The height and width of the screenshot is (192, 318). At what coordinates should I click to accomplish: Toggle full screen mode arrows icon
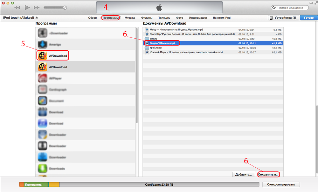click(316, 3)
